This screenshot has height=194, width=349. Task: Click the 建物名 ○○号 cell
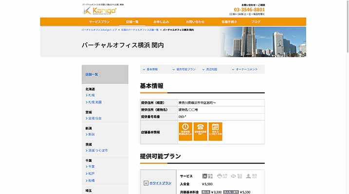pos(221,110)
